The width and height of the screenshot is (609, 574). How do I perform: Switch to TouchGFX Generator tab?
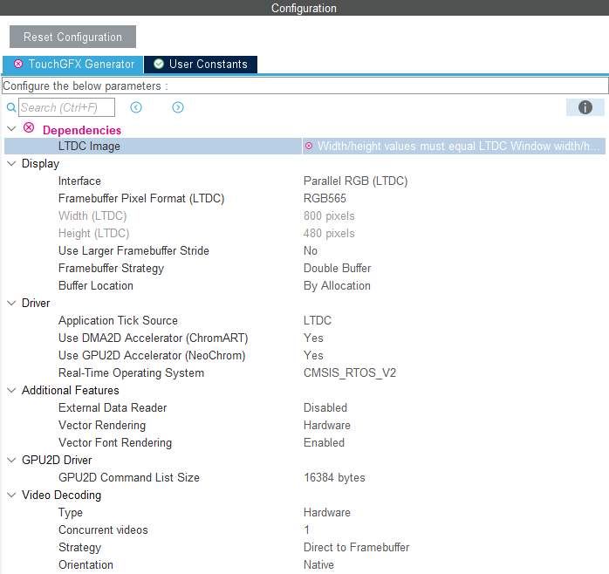pos(73,65)
